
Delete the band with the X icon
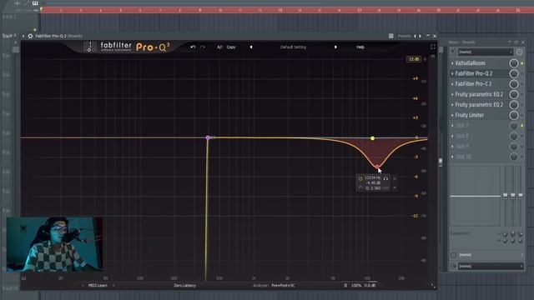[395, 178]
